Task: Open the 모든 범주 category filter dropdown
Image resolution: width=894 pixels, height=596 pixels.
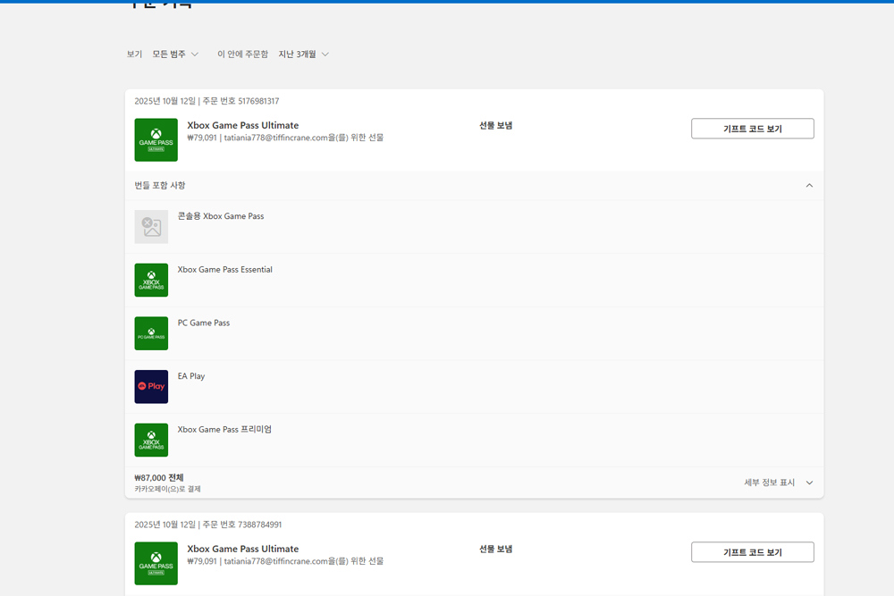Action: tap(175, 55)
